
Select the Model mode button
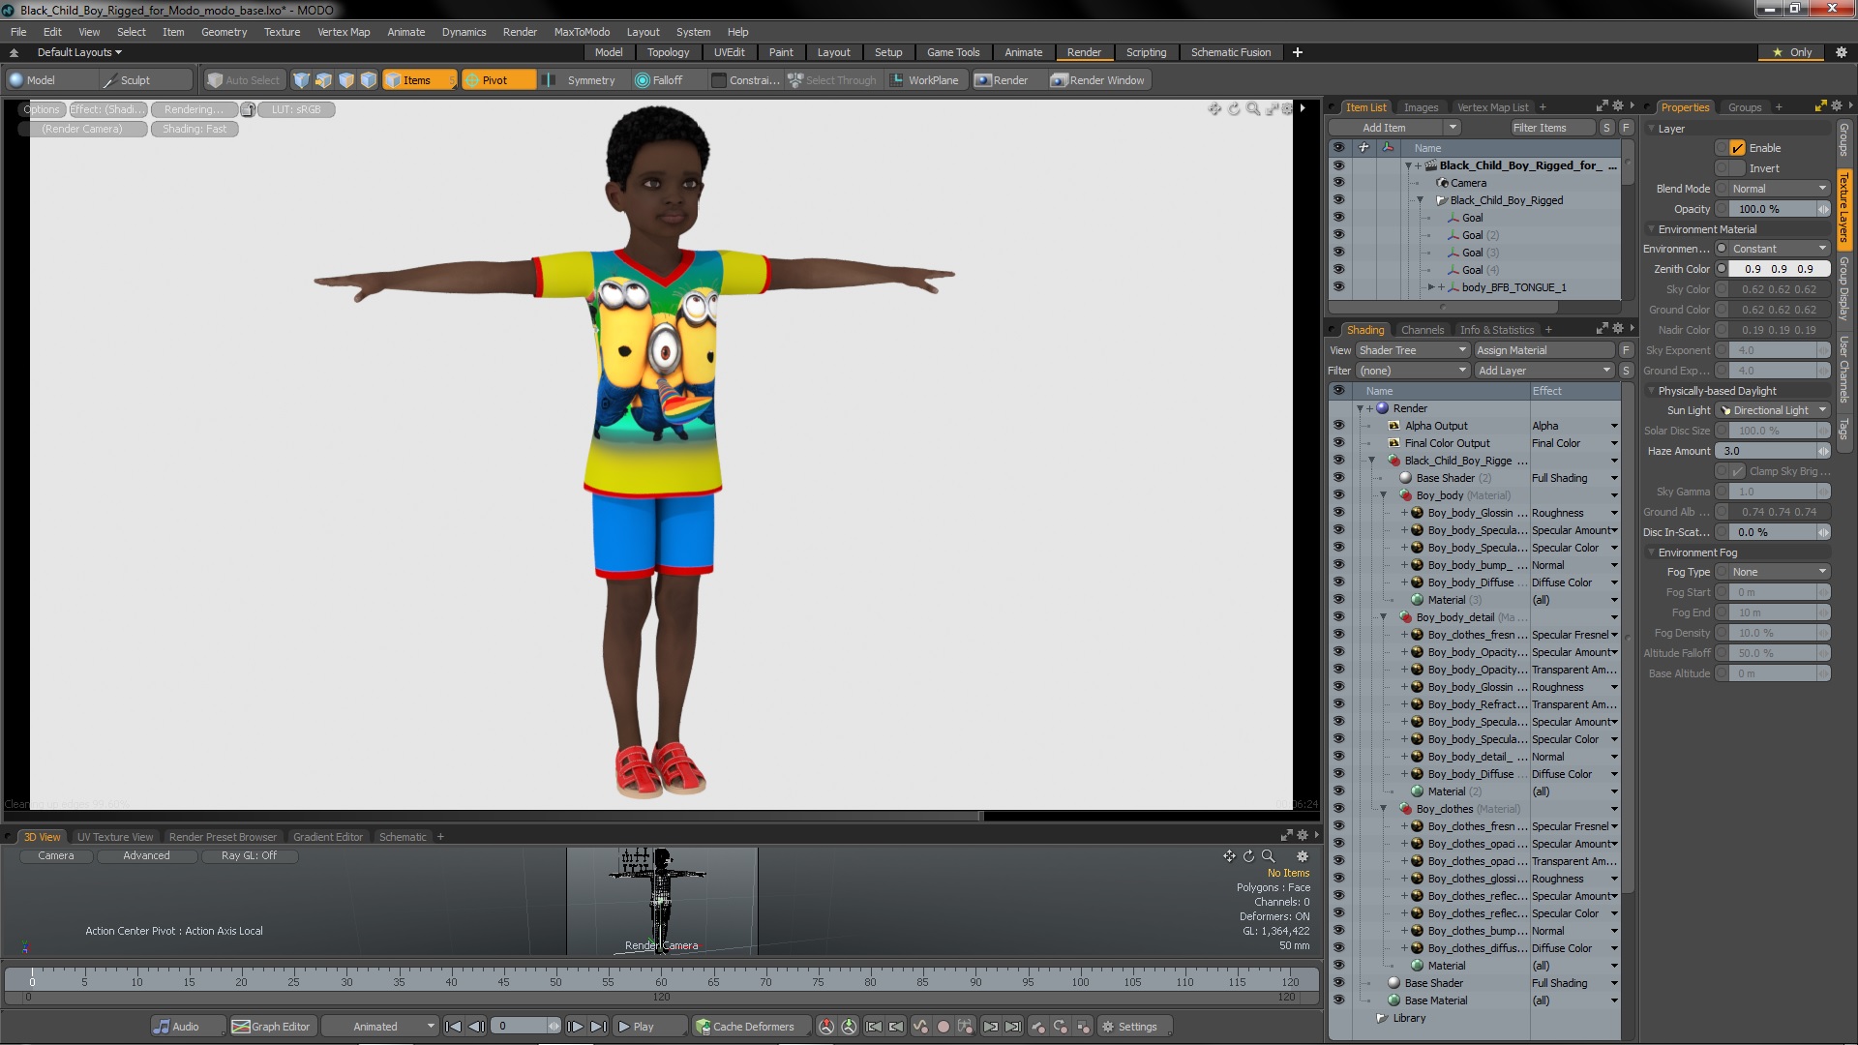(x=51, y=80)
